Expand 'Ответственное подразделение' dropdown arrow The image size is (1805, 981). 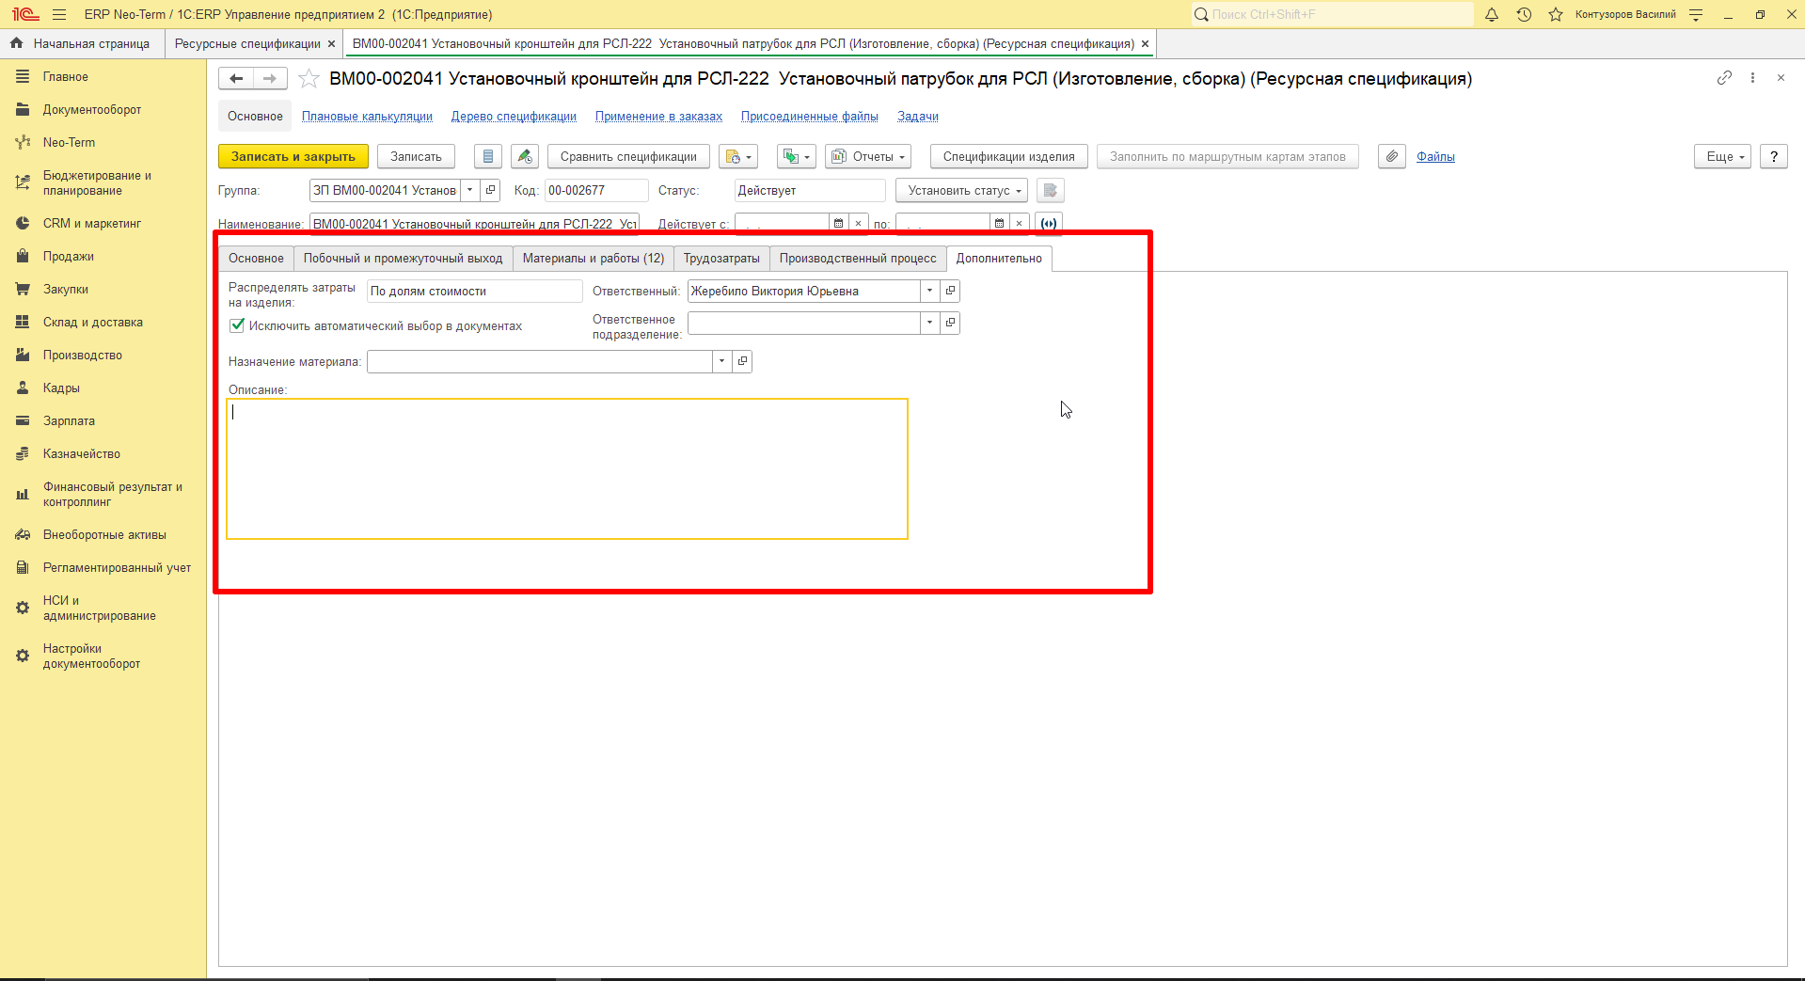coord(929,323)
